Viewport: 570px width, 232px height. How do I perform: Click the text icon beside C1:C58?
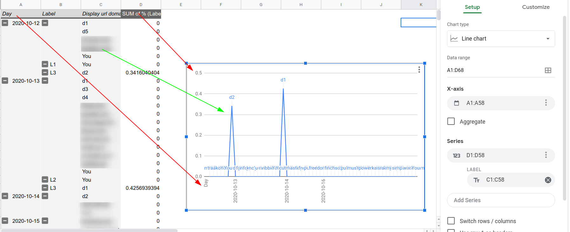[477, 180]
